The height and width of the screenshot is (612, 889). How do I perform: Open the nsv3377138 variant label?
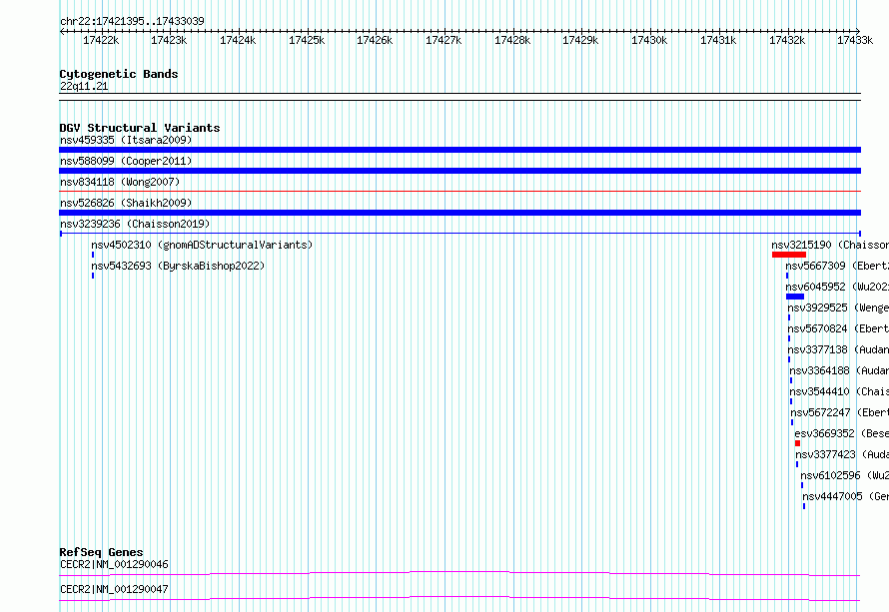point(838,349)
